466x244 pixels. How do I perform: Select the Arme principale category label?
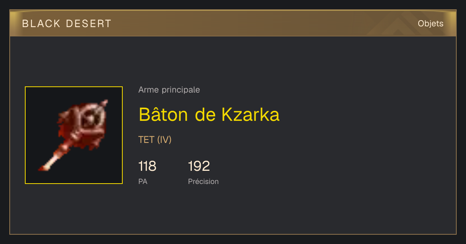pyautogui.click(x=169, y=90)
